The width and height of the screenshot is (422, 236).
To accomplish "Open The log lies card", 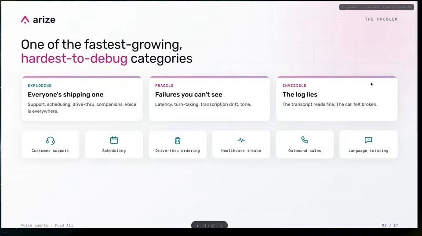I will click(337, 99).
